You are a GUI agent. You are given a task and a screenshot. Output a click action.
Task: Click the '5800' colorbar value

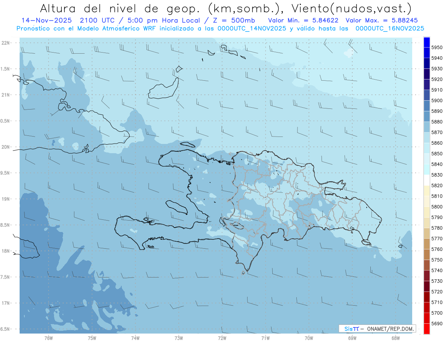click(x=437, y=207)
